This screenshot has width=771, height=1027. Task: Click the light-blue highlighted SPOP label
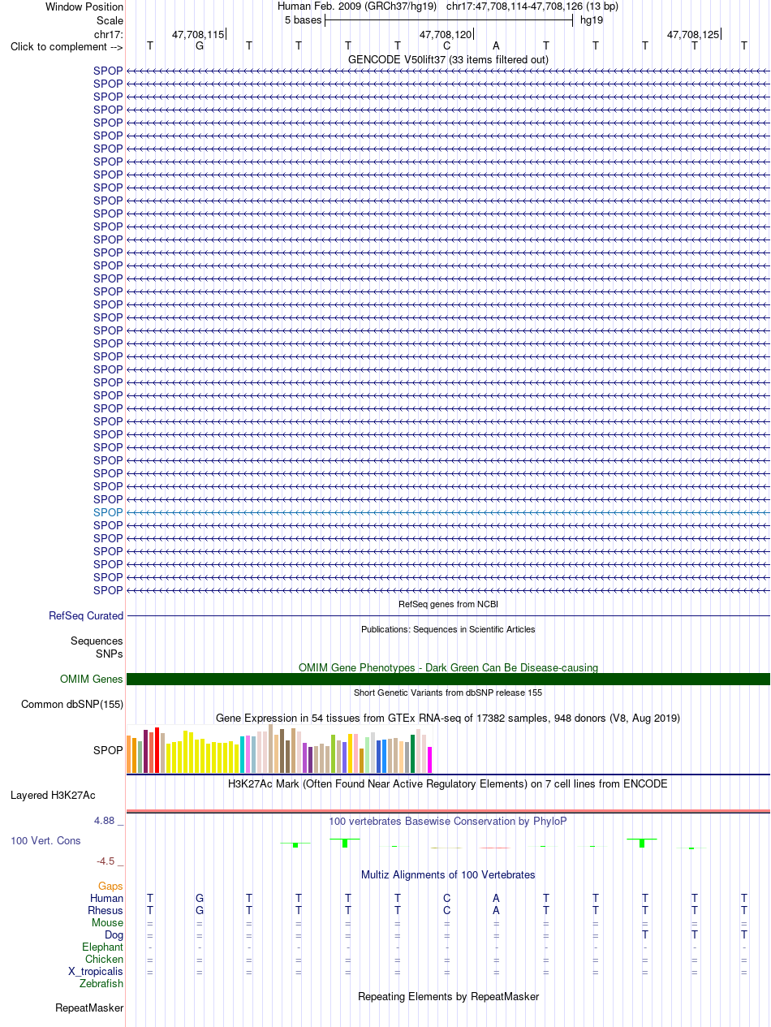pos(108,512)
